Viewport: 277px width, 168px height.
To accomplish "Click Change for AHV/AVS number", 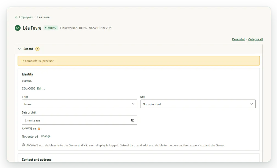I will tap(46, 136).
